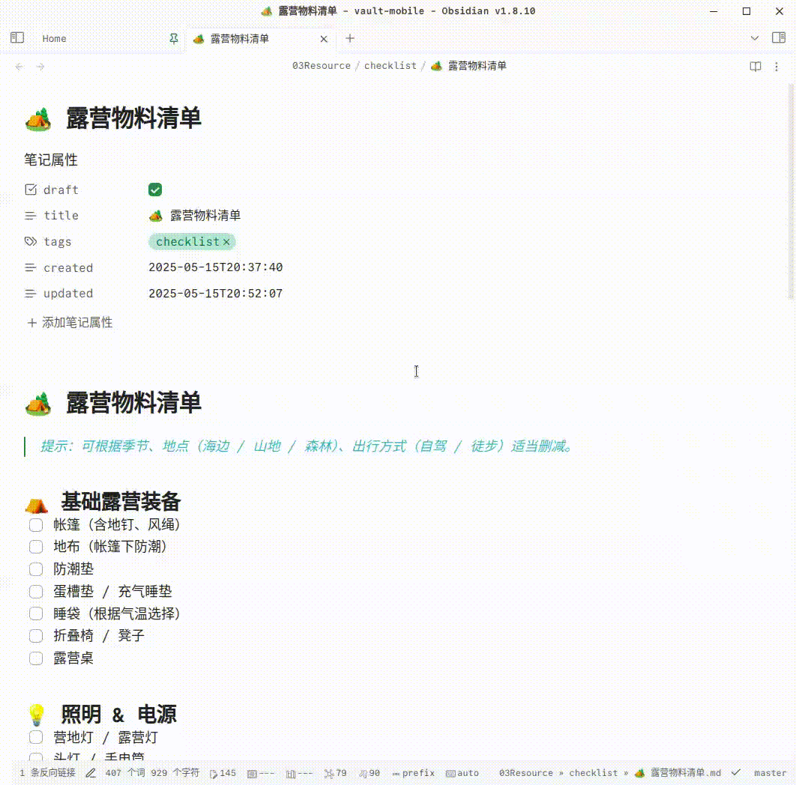The height and width of the screenshot is (785, 796).
Task: Collapse the 笔记属性 properties section
Action: point(51,160)
